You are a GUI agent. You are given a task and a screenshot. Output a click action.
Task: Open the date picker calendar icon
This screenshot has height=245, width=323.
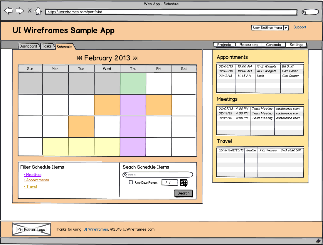pyautogui.click(x=184, y=183)
